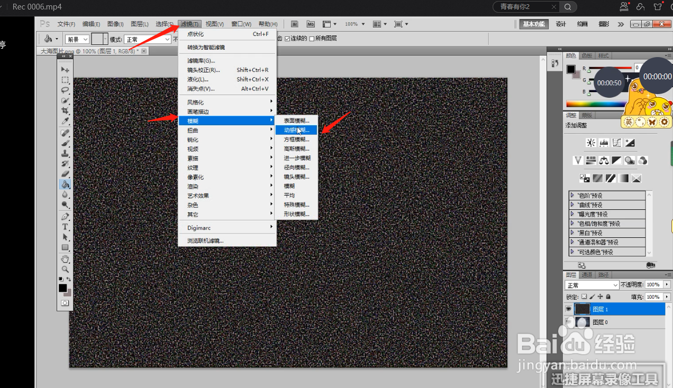Toggle lock position icon in Layers

600,297
